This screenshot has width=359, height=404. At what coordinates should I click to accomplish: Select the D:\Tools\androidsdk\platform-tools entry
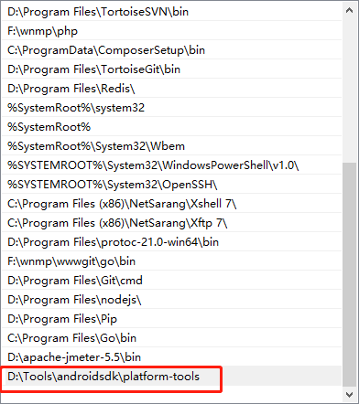coord(171,377)
